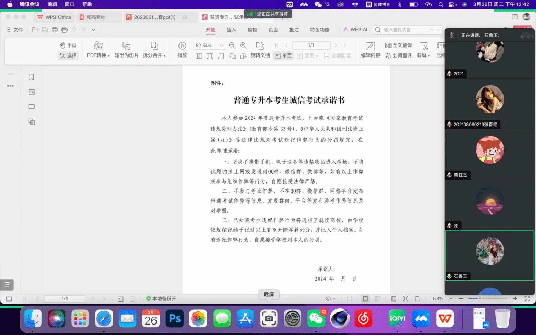Expand the 52.54% zoom level dropdown
The image size is (536, 335).
coord(221,46)
